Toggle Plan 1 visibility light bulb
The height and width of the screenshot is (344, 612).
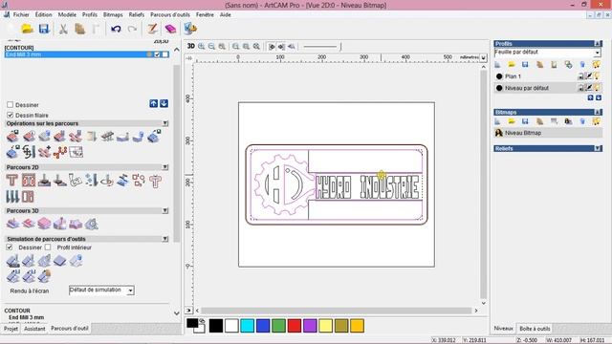tap(597, 76)
